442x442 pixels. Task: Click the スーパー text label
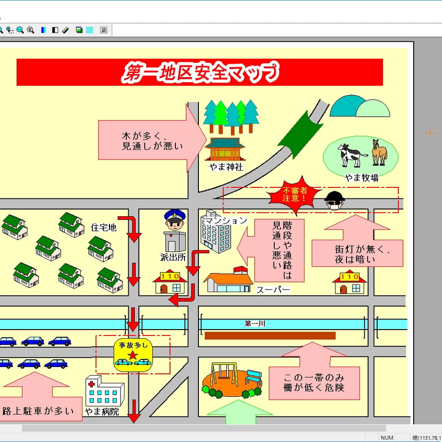[x=273, y=290]
